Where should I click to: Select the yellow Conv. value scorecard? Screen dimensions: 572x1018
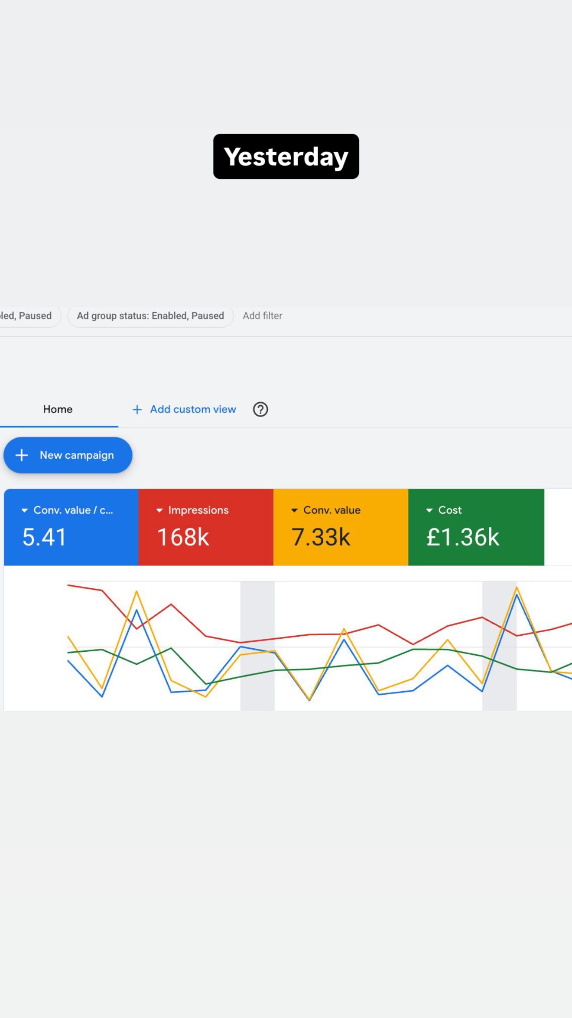coord(341,527)
